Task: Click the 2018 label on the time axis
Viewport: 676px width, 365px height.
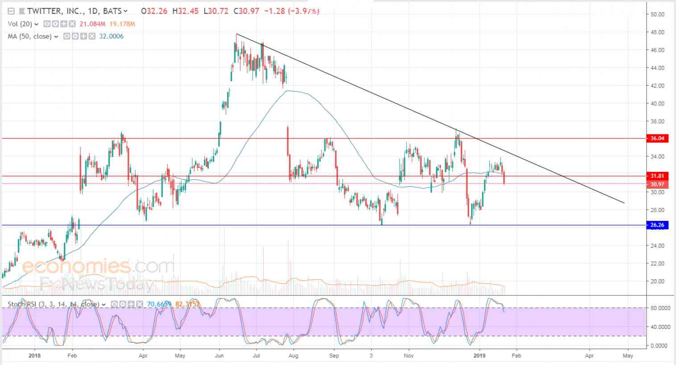Action: 34,356
